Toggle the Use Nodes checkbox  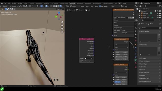coord(100,6)
